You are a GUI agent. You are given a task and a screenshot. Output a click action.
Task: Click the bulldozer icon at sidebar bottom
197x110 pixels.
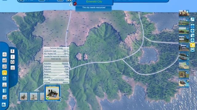4,105
